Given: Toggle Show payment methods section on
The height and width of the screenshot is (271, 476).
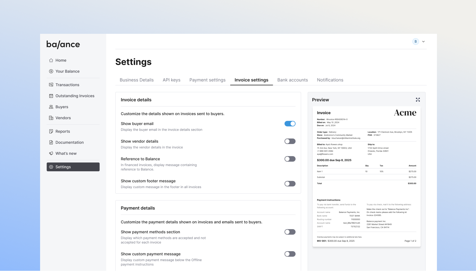Looking at the screenshot, I should click(290, 232).
